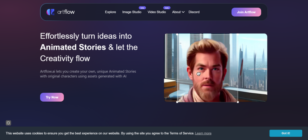Click the beta badge above Video Studio
Image resolution: width=308 pixels, height=140 pixels.
coord(167,7)
